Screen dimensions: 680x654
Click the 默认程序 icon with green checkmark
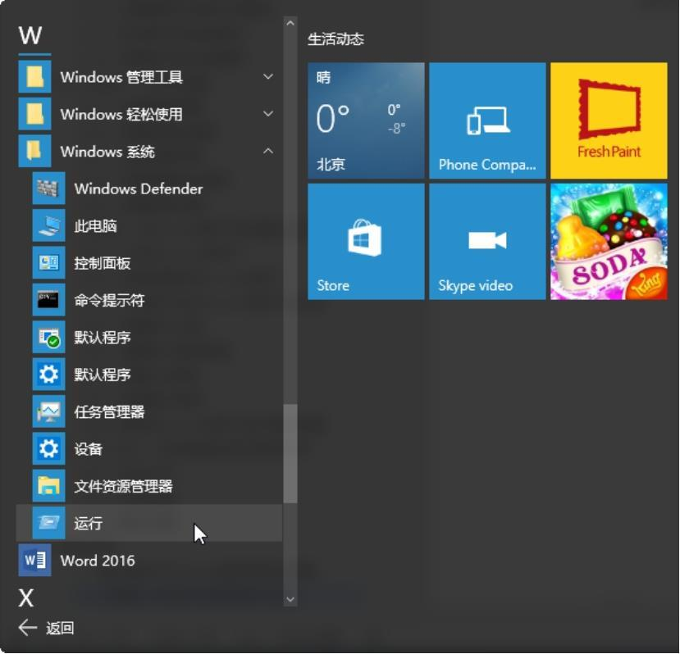pos(48,337)
